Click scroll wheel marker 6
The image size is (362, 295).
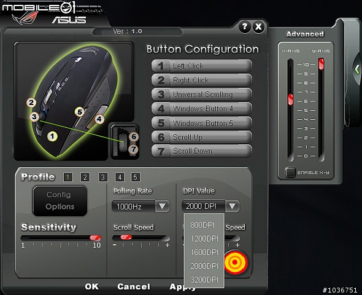click(x=134, y=136)
